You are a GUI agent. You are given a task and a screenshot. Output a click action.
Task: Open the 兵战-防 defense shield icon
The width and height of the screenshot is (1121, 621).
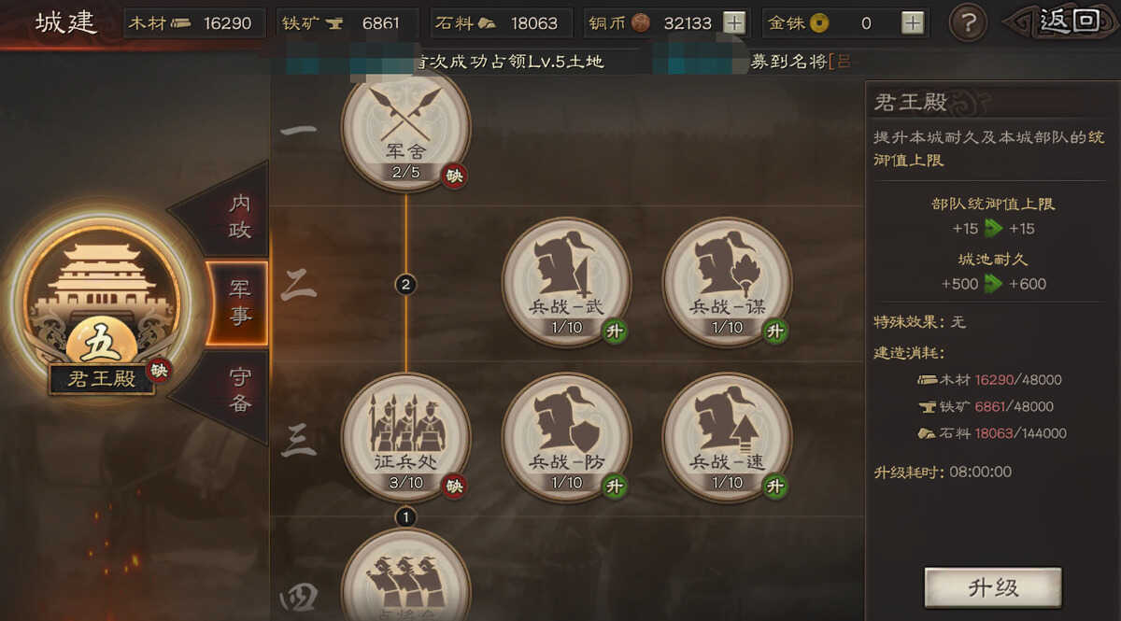tap(566, 437)
